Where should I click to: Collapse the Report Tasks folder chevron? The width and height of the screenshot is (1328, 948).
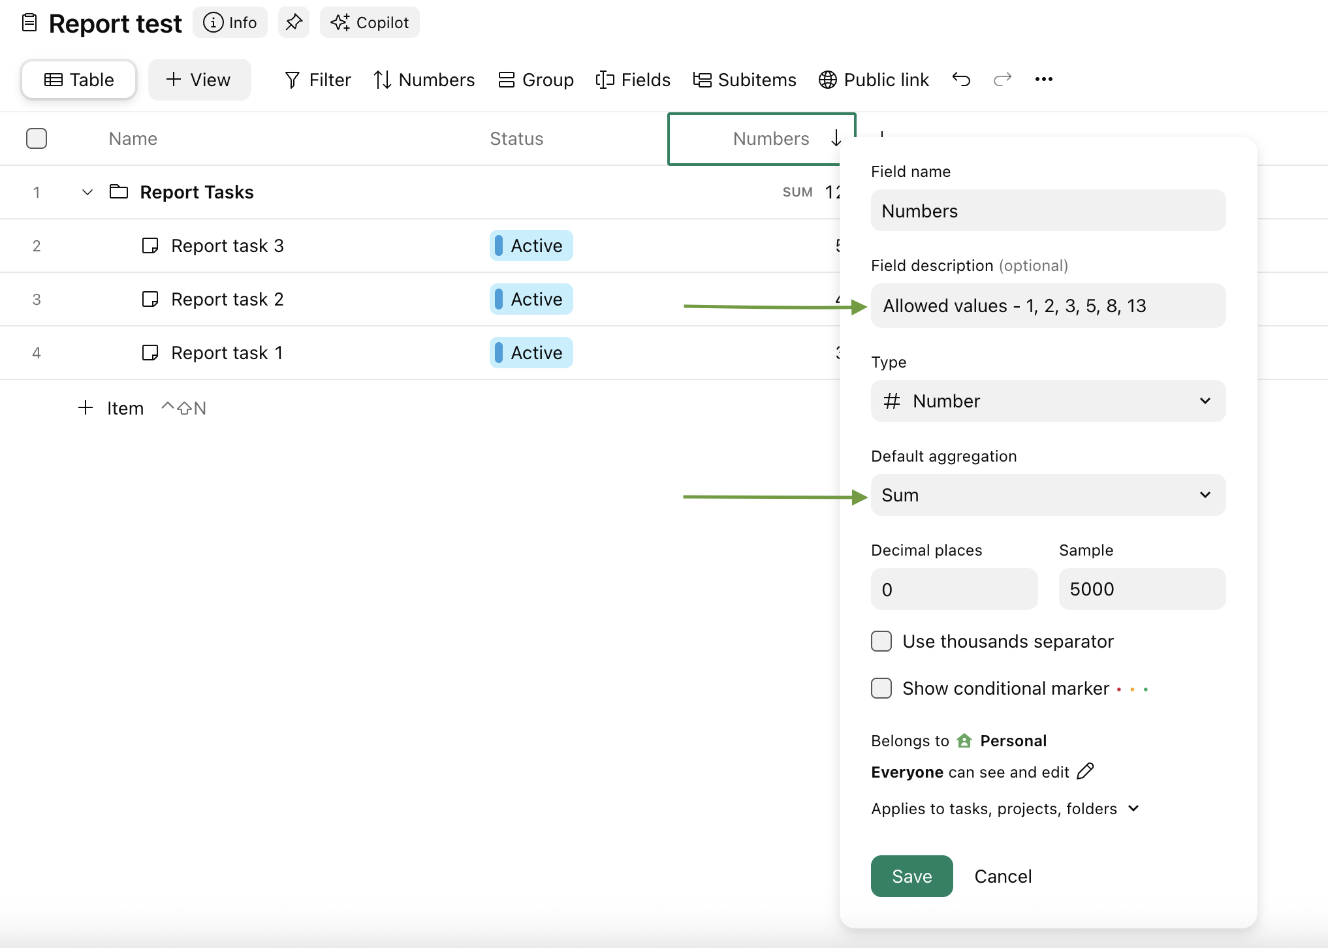[87, 192]
